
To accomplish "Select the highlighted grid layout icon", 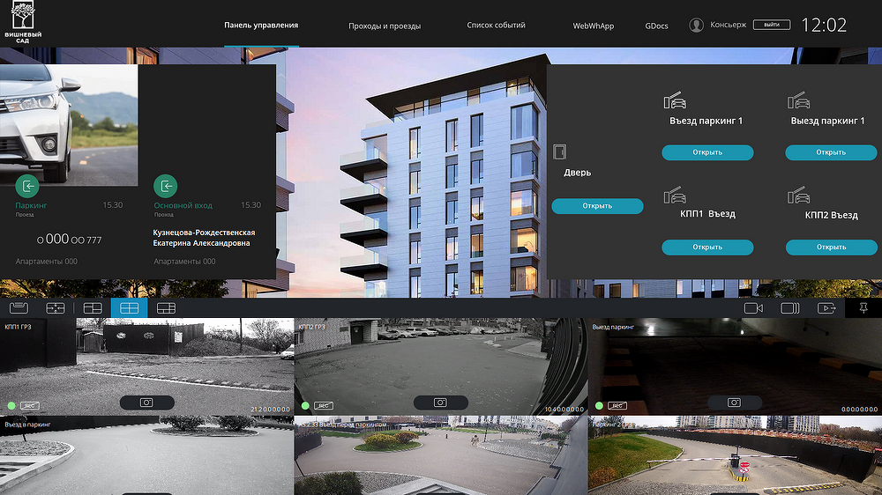I will tap(129, 308).
